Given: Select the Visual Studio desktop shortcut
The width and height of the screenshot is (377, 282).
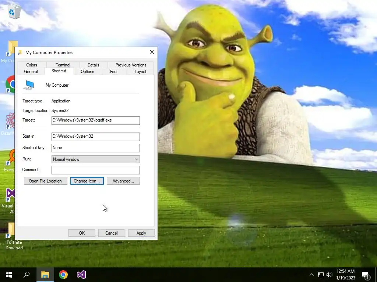Looking at the screenshot, I should [10, 194].
